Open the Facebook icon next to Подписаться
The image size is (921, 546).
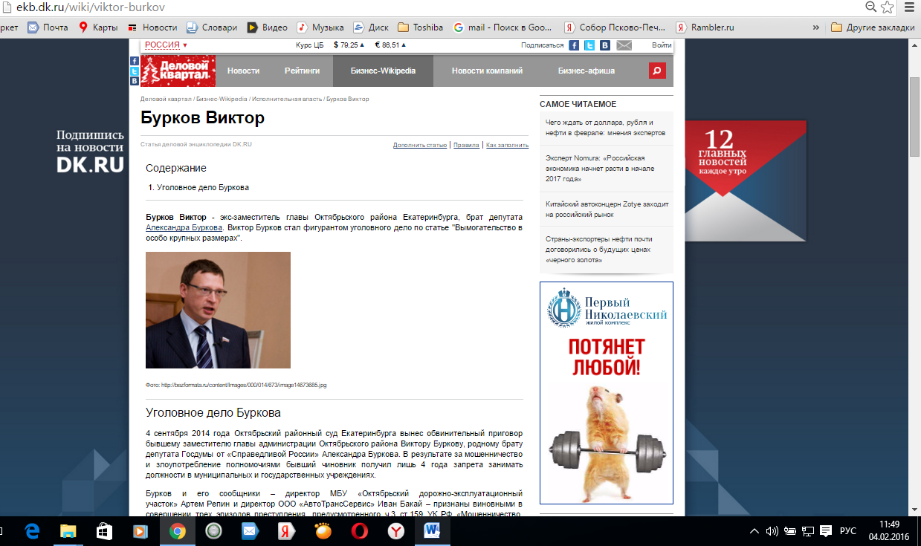[x=574, y=45]
